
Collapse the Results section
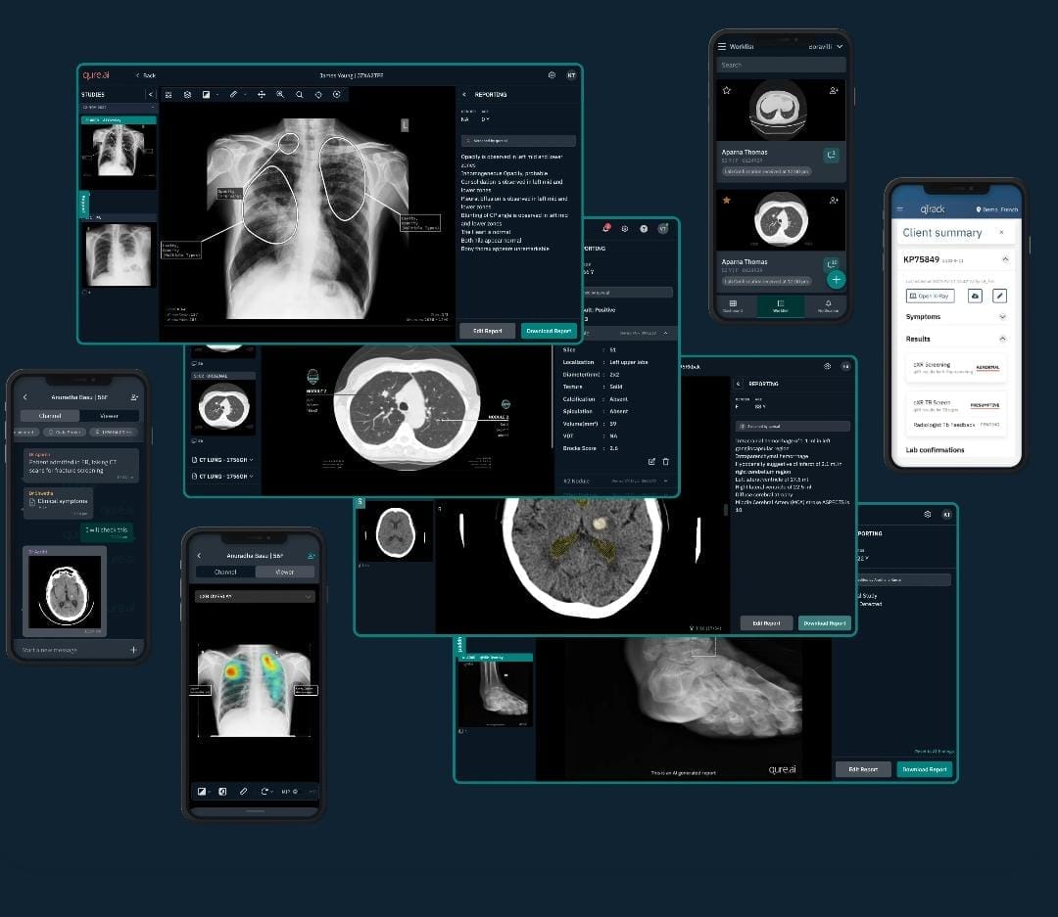tap(1001, 339)
